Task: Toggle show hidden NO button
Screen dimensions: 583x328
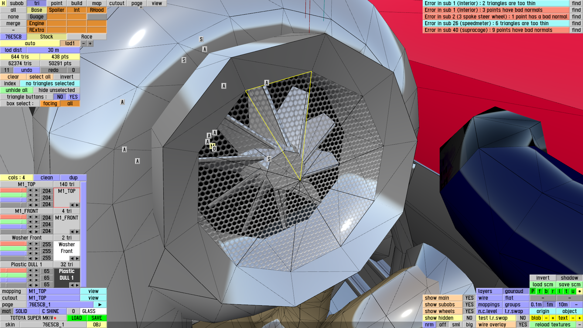Action: (469, 318)
